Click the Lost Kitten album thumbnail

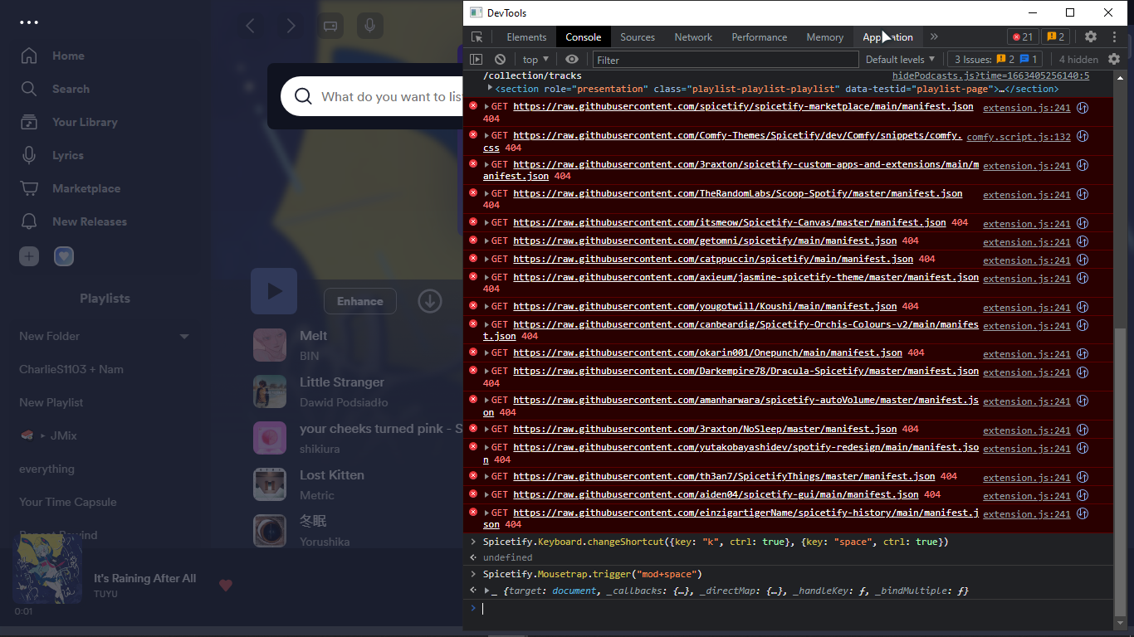[270, 484]
